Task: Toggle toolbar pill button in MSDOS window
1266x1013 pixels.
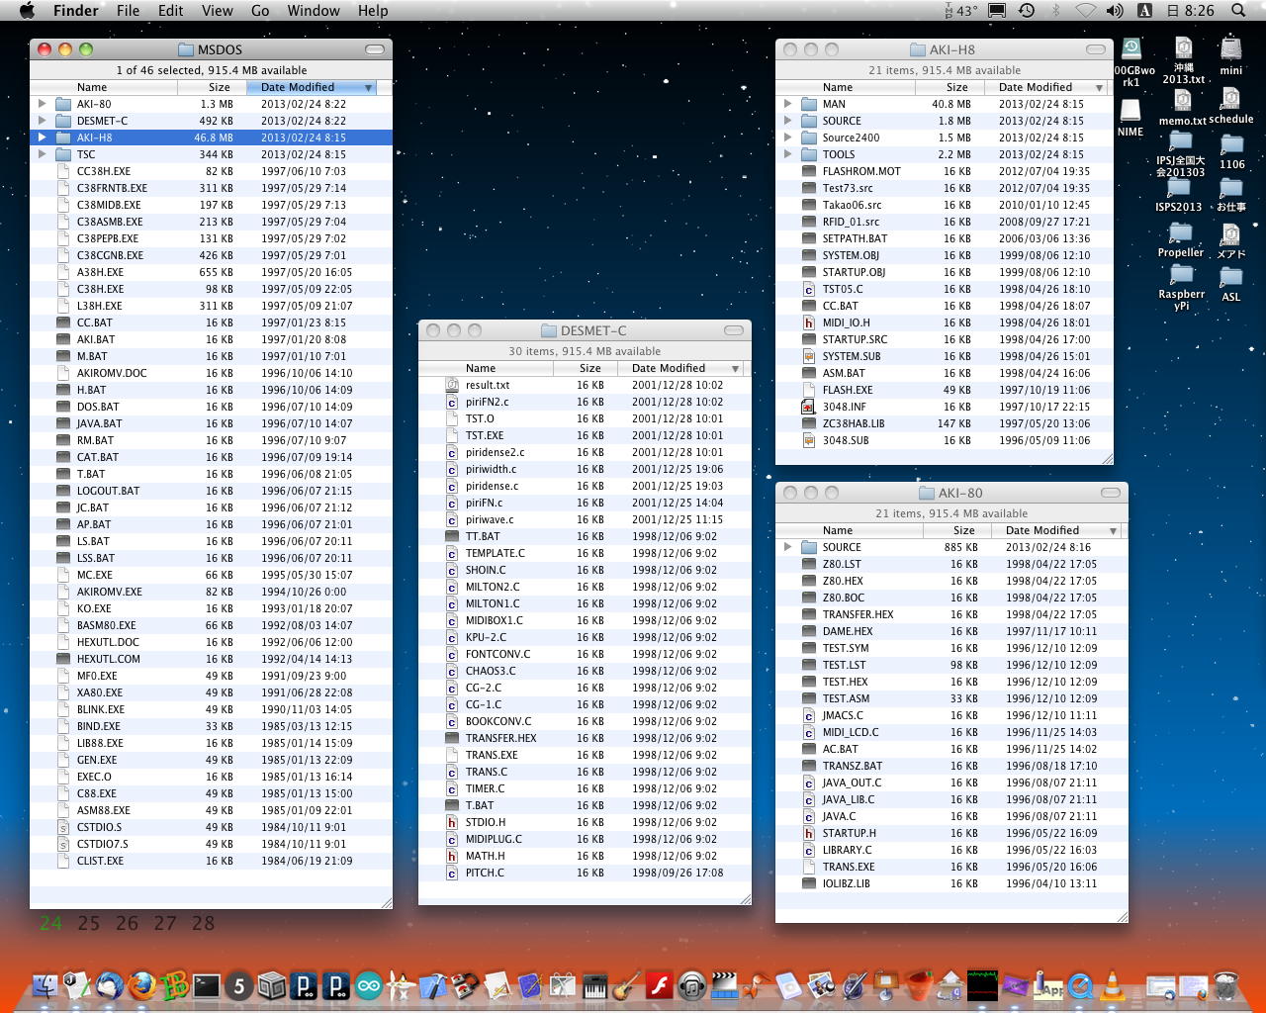Action: tap(375, 49)
